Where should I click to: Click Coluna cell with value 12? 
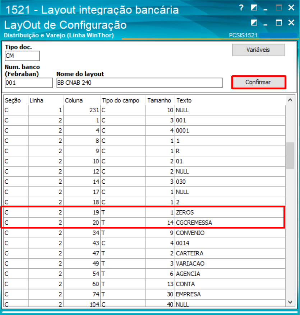point(82,171)
